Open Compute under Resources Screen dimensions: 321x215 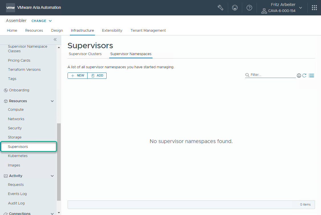click(16, 110)
